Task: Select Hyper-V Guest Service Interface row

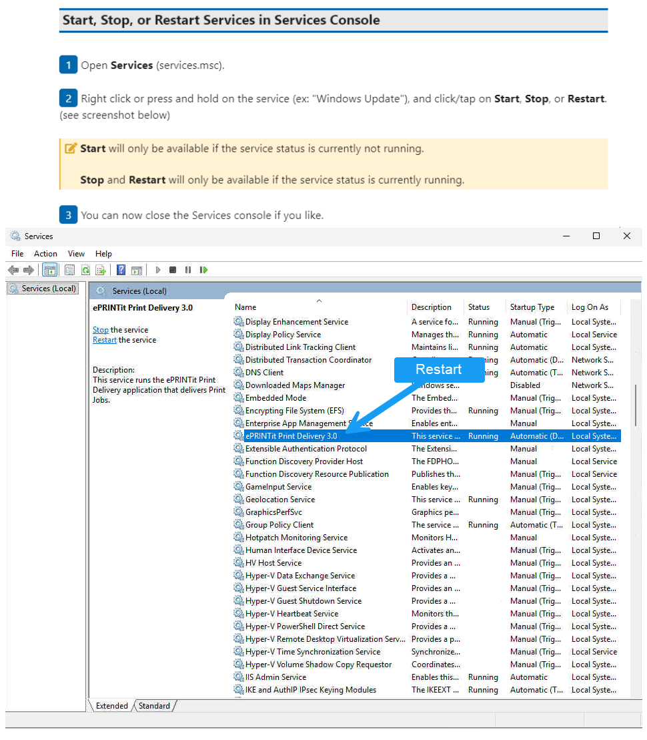Action: pos(426,588)
